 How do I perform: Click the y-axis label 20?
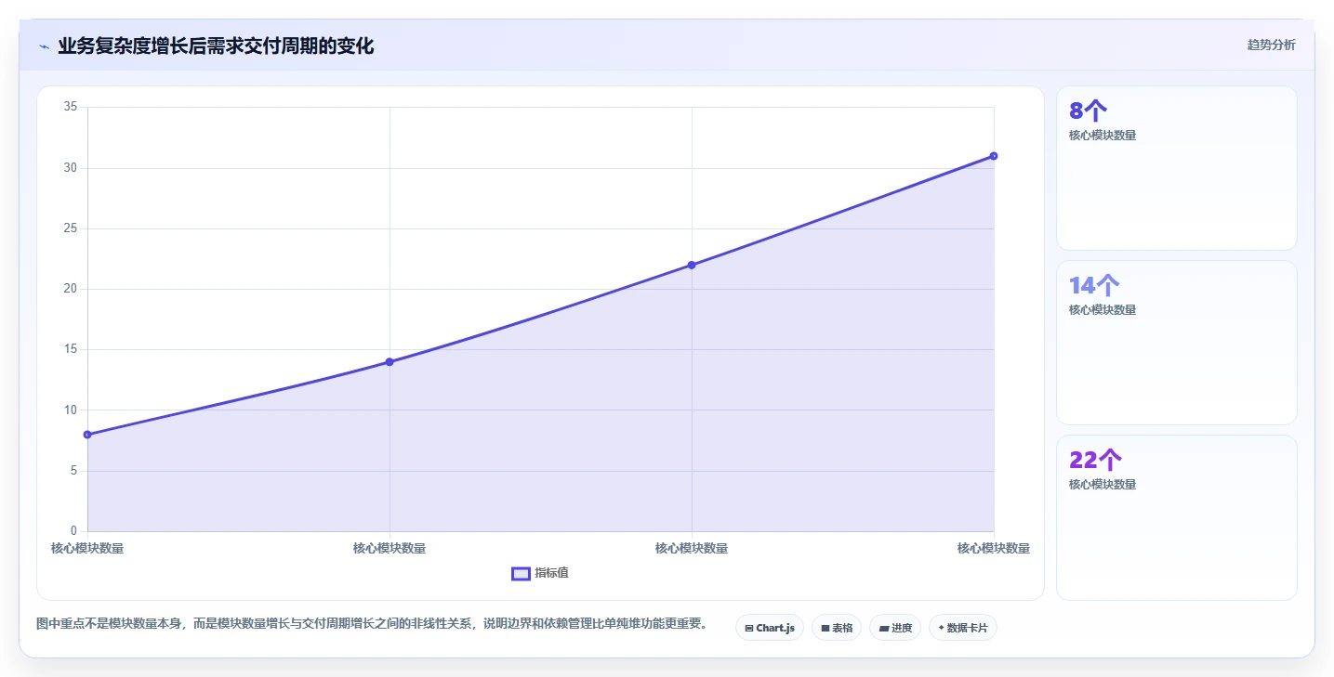(70, 289)
